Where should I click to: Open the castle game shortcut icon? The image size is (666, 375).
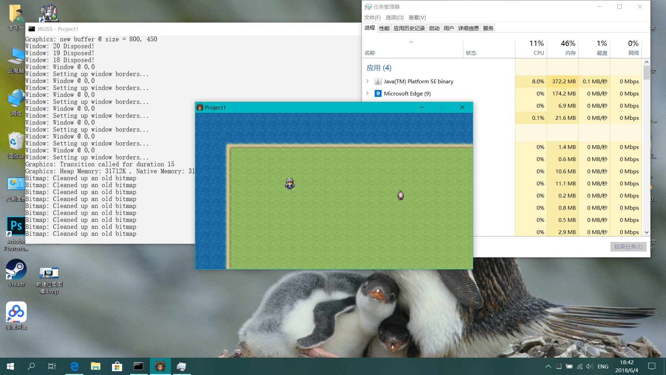(49, 13)
